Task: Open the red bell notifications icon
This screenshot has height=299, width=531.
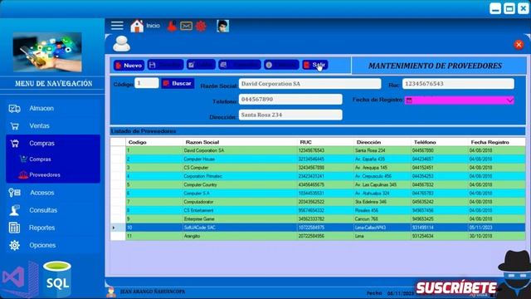Action: (x=172, y=26)
